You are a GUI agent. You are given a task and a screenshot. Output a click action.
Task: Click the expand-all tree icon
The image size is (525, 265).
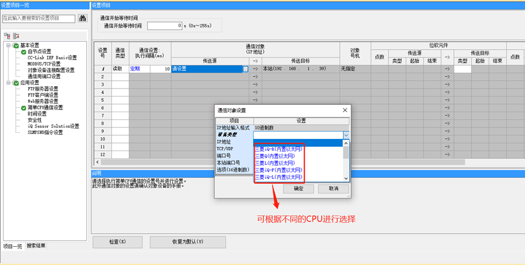point(7,36)
